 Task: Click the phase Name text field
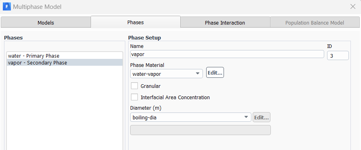pyautogui.click(x=227, y=54)
